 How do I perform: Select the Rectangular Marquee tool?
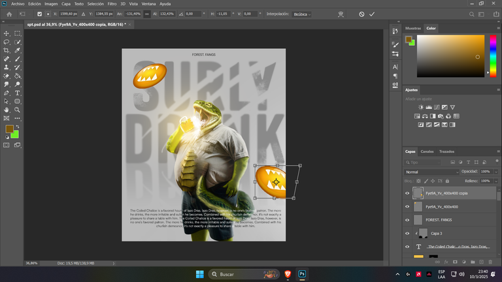click(17, 33)
